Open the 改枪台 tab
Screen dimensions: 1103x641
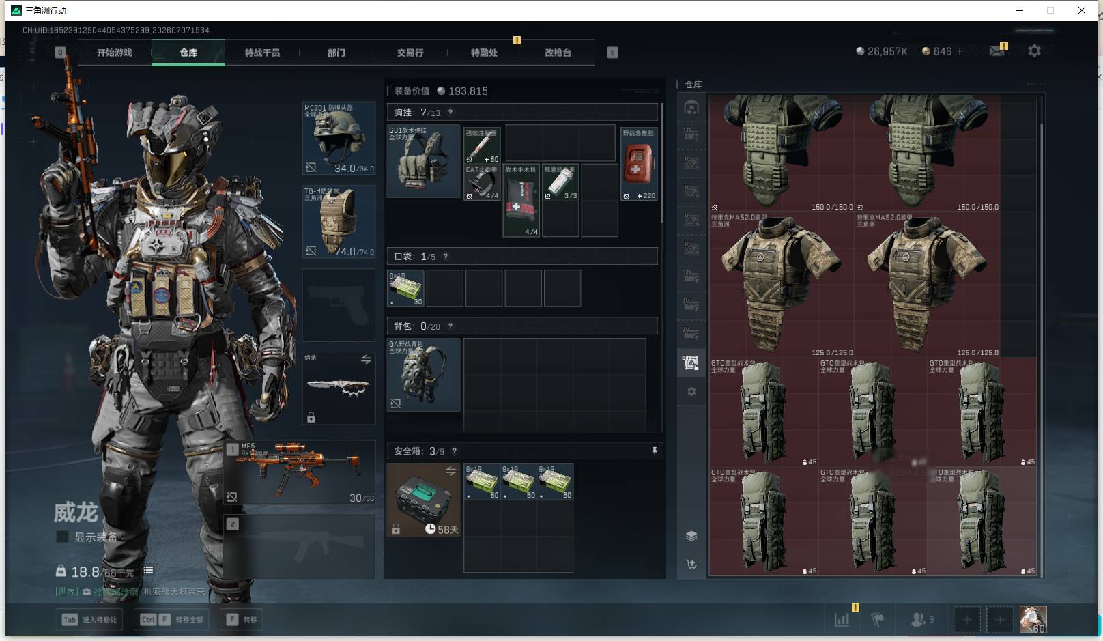[x=558, y=53]
